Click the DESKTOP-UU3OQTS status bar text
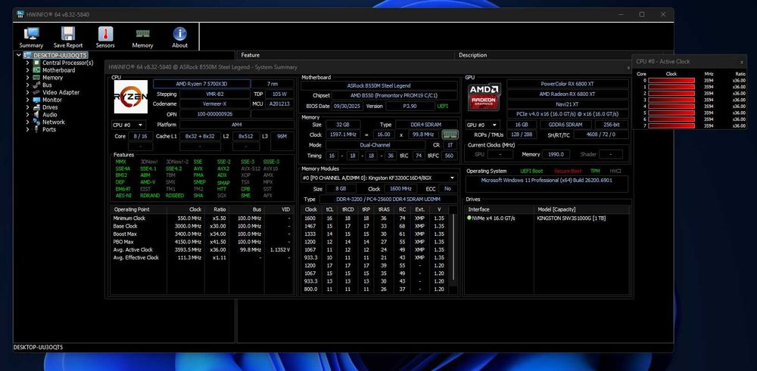This screenshot has height=371, width=757. 38,348
